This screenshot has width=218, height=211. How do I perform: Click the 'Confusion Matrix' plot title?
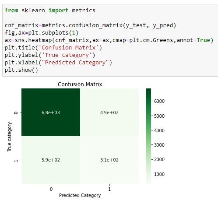click(80, 84)
